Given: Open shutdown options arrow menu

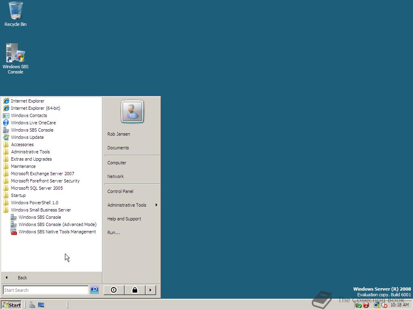Looking at the screenshot, I should 150,290.
